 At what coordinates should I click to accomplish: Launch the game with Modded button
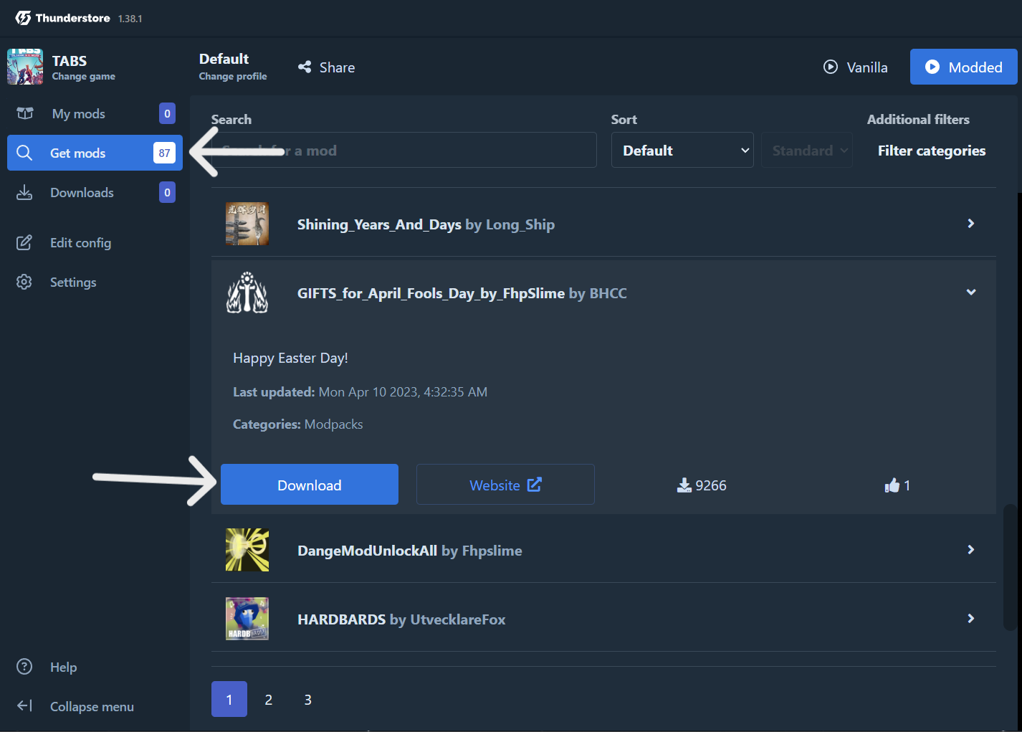(964, 67)
